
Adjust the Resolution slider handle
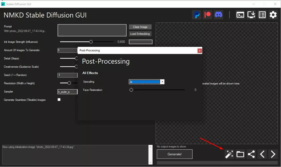(69, 83)
